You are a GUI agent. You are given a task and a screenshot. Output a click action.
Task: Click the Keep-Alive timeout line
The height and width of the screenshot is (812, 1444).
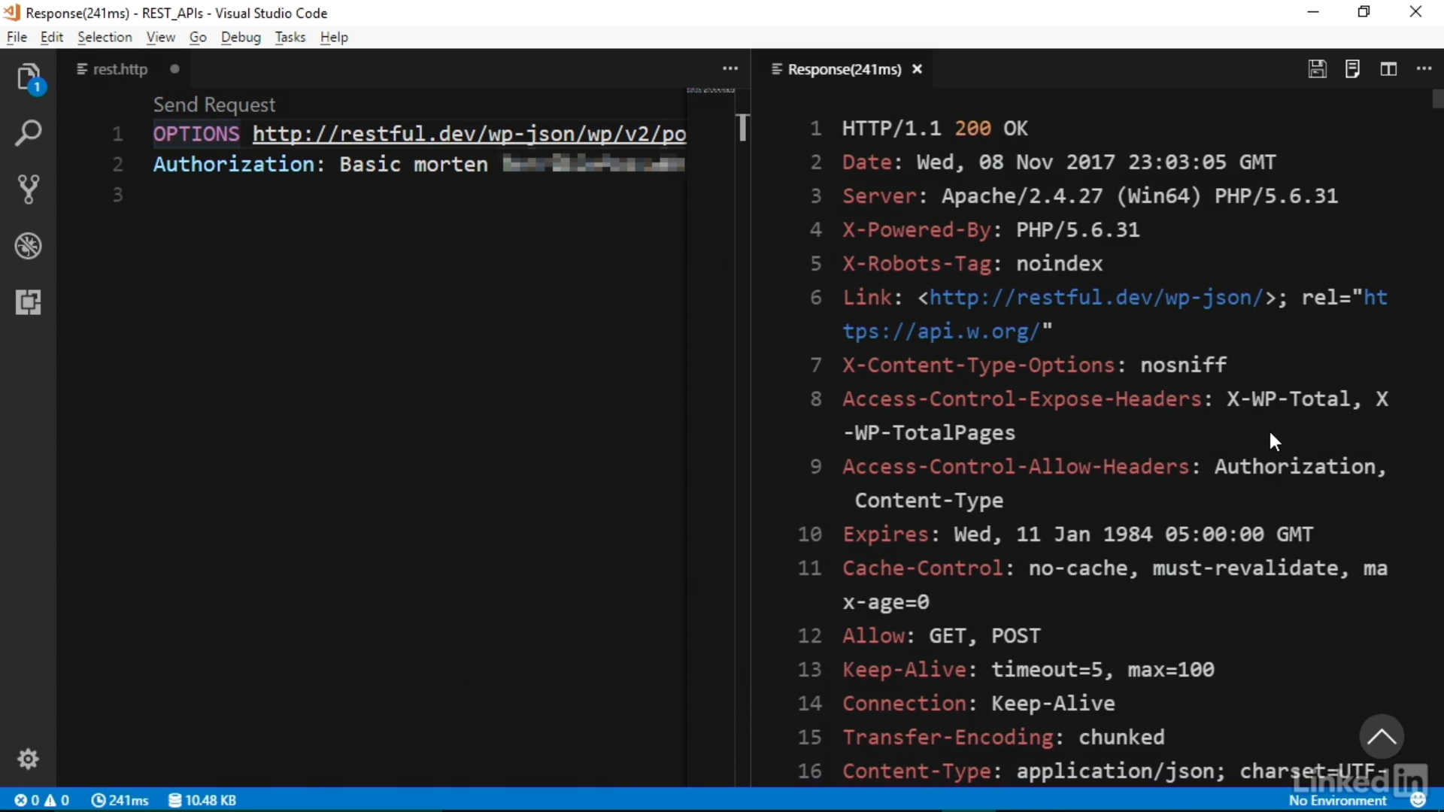coord(1028,670)
